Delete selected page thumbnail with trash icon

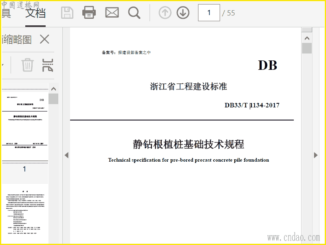pyautogui.click(x=27, y=65)
